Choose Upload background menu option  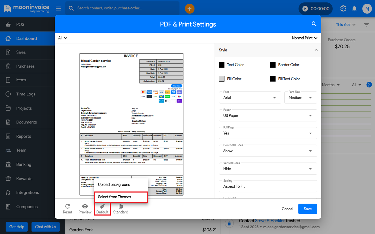click(114, 185)
